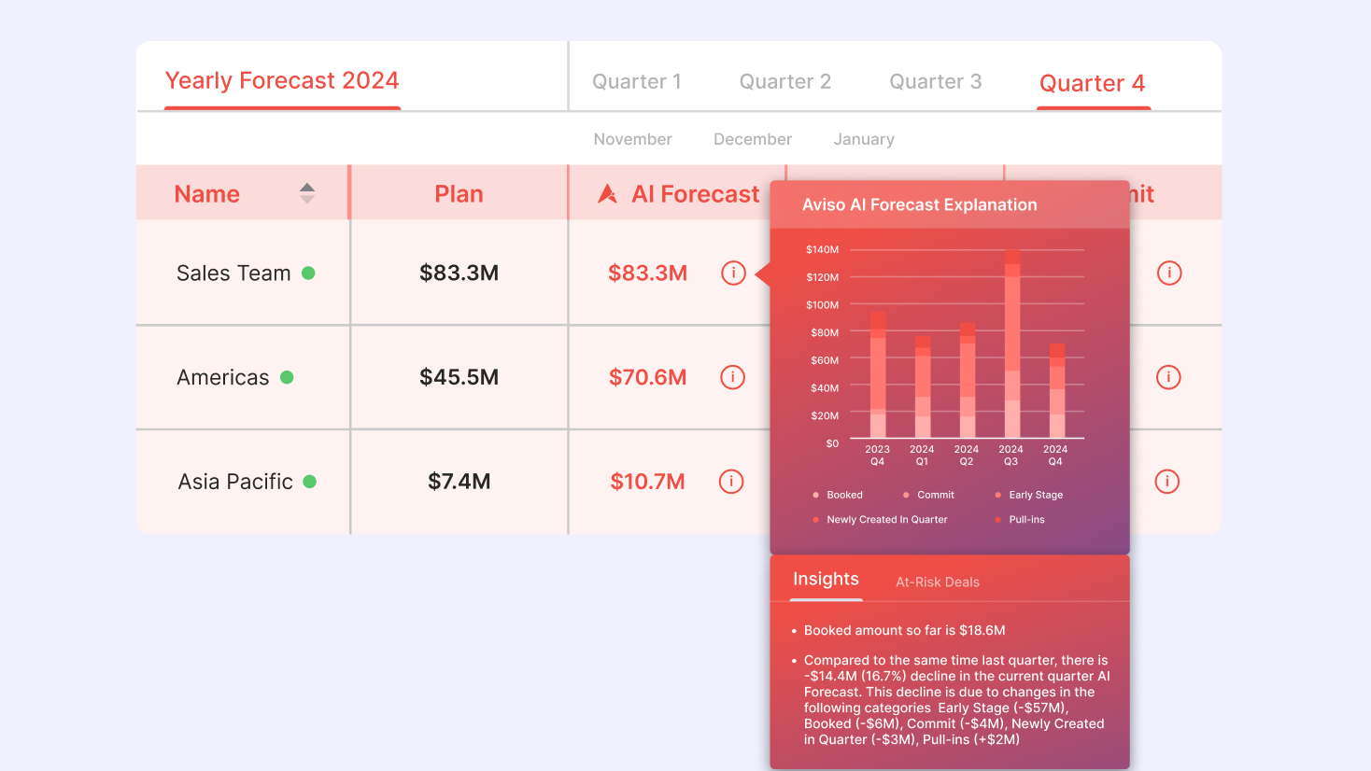Choose the December month filter
Viewport: 1371px width, 771px height.
[x=752, y=139]
